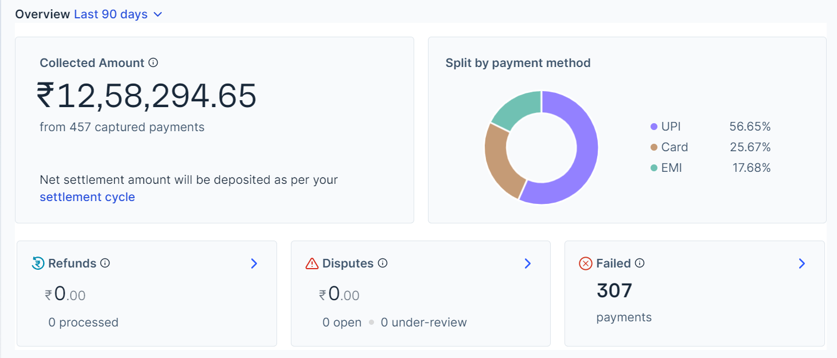Open the settlement cycle link
The width and height of the screenshot is (837, 358).
[x=87, y=197]
